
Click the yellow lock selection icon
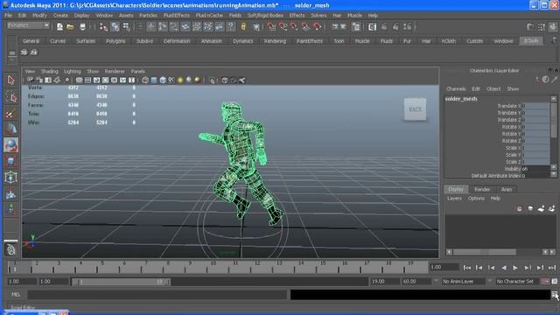click(243, 27)
